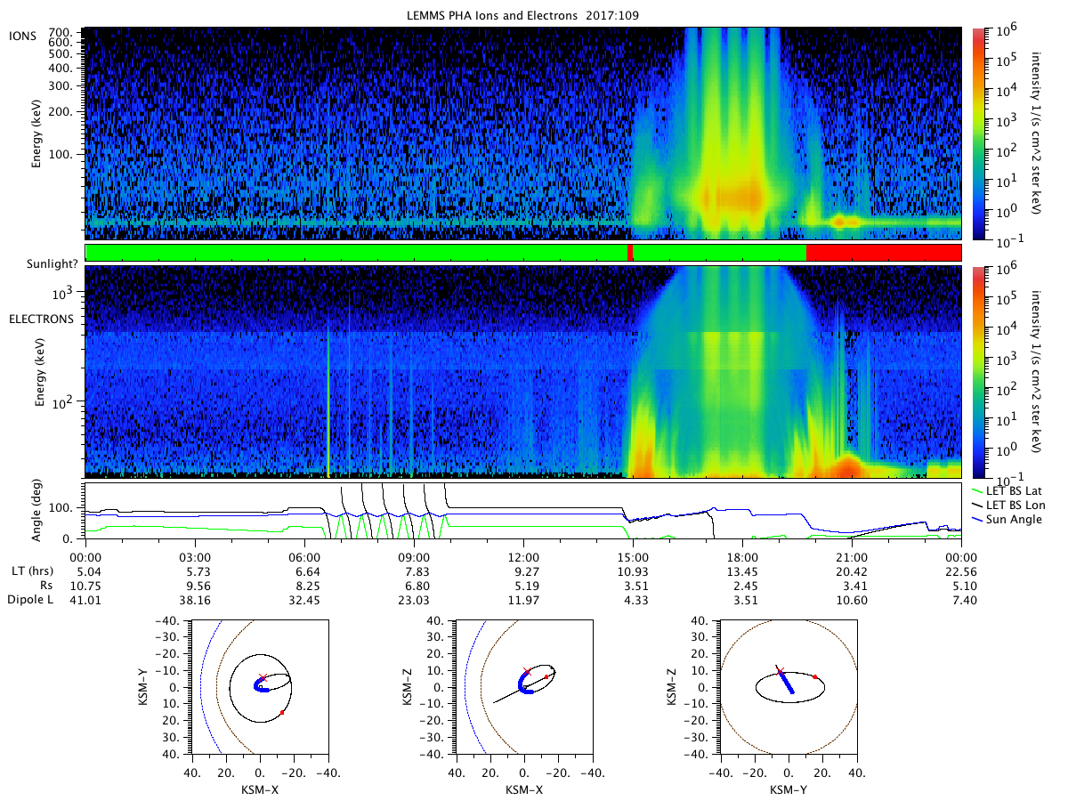Click the electrons intensity color bar
Image resolution: width=1068 pixels, height=801 pixels.
980,372
